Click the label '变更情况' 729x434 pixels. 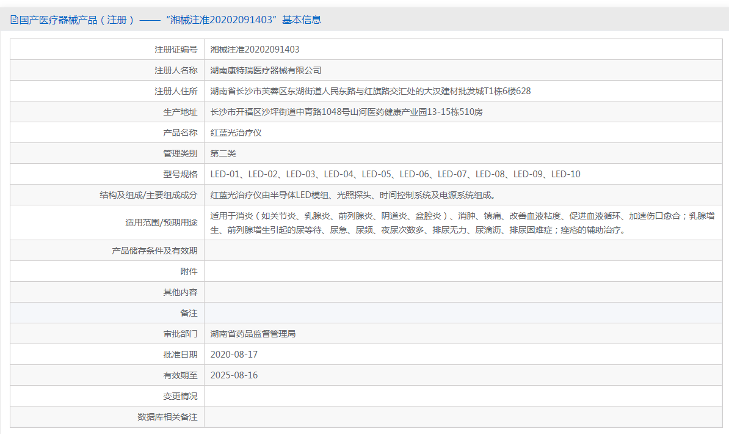point(180,396)
